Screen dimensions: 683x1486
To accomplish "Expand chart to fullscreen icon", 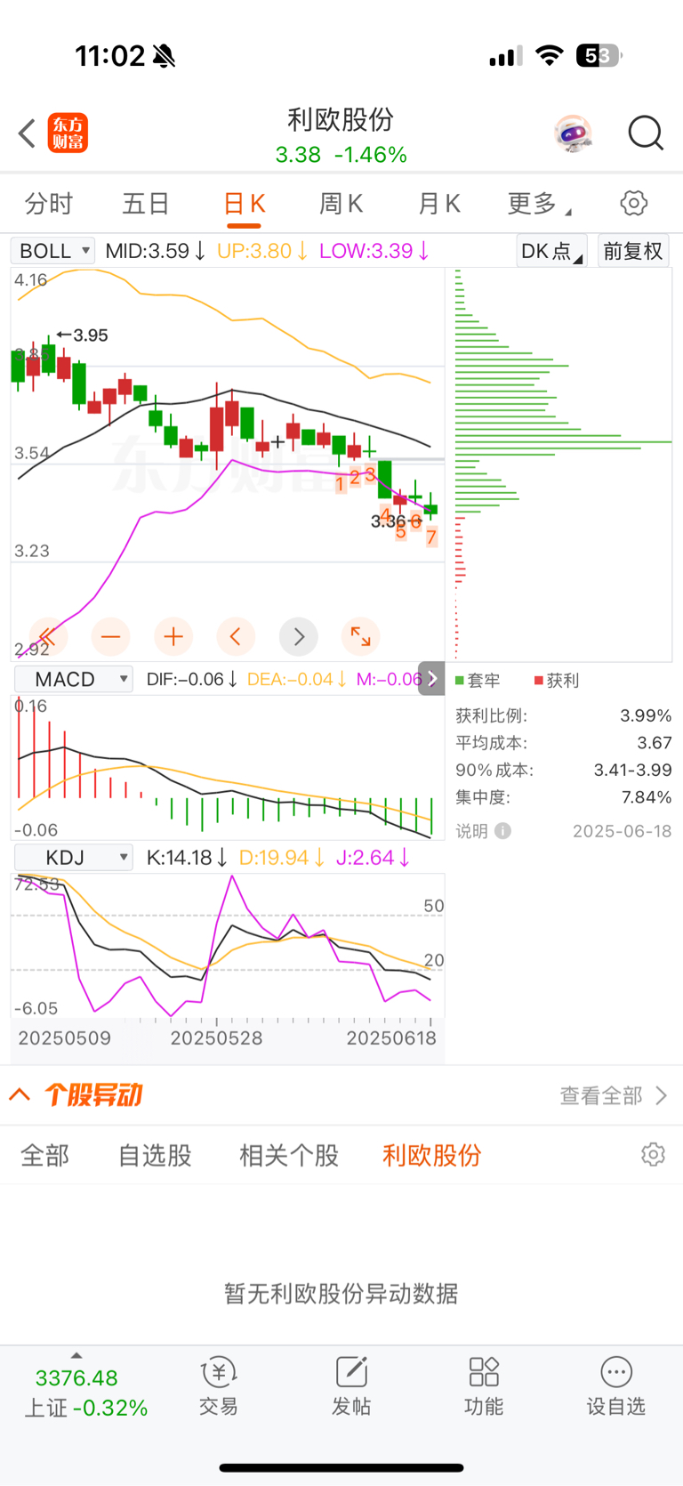I will coord(360,636).
